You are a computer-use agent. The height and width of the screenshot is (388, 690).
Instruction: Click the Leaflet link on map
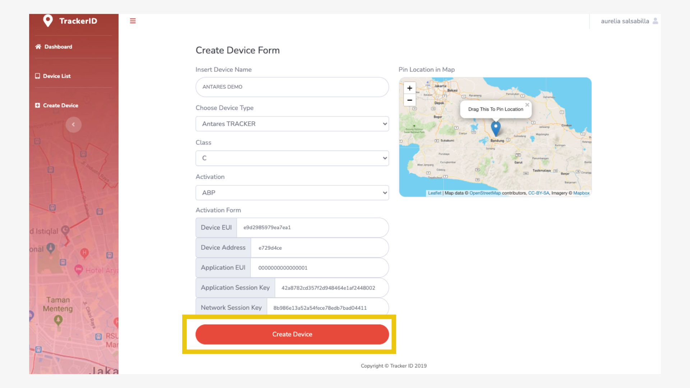coord(434,193)
